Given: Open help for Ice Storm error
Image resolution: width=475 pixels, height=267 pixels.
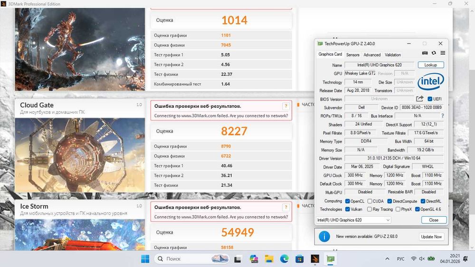Looking at the screenshot, I should (x=285, y=207).
